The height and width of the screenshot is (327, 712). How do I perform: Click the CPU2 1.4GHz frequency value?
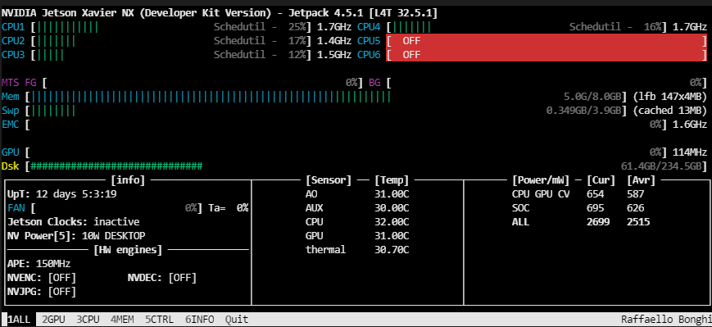tap(334, 41)
